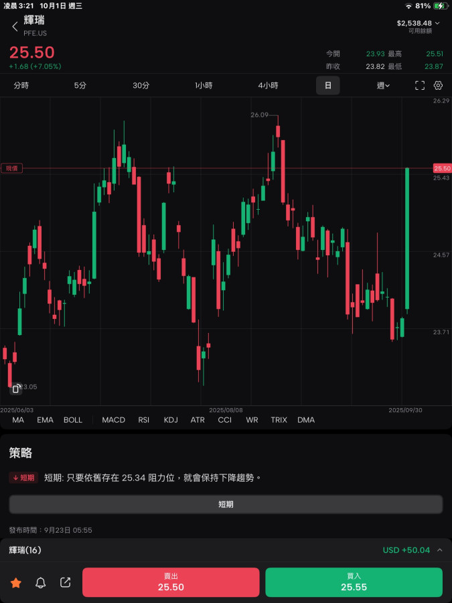The width and height of the screenshot is (452, 603).
Task: Expand the 輝瑞(16) position panel
Action: 439,550
